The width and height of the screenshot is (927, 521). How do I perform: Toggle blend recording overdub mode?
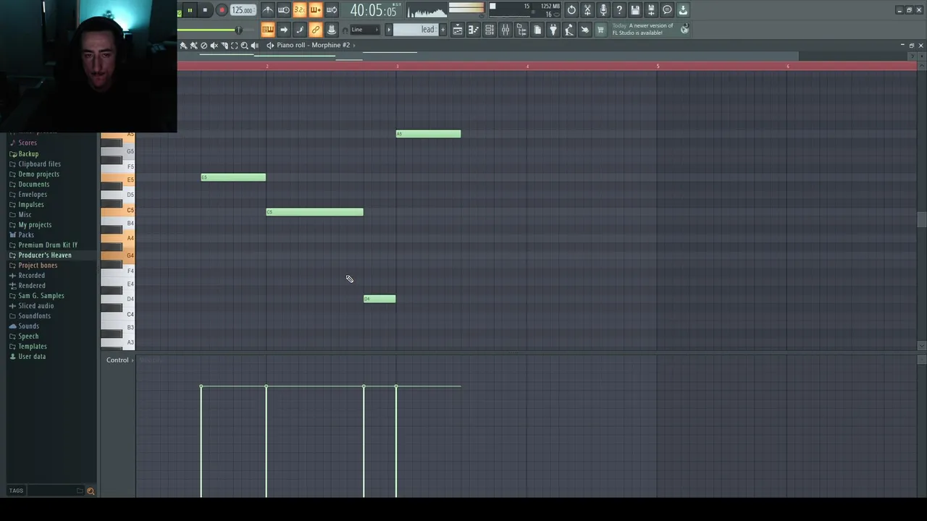[x=315, y=10]
